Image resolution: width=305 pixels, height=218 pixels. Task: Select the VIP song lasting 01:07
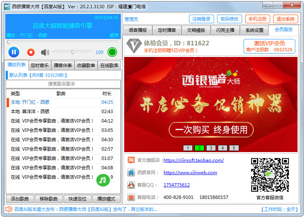60,158
